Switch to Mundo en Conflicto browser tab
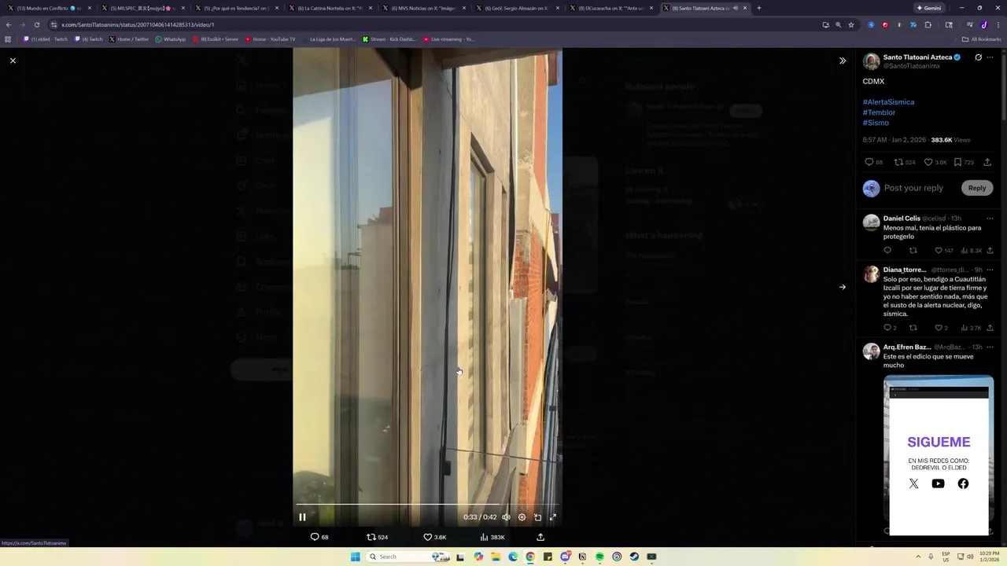1007x566 pixels. [x=49, y=8]
